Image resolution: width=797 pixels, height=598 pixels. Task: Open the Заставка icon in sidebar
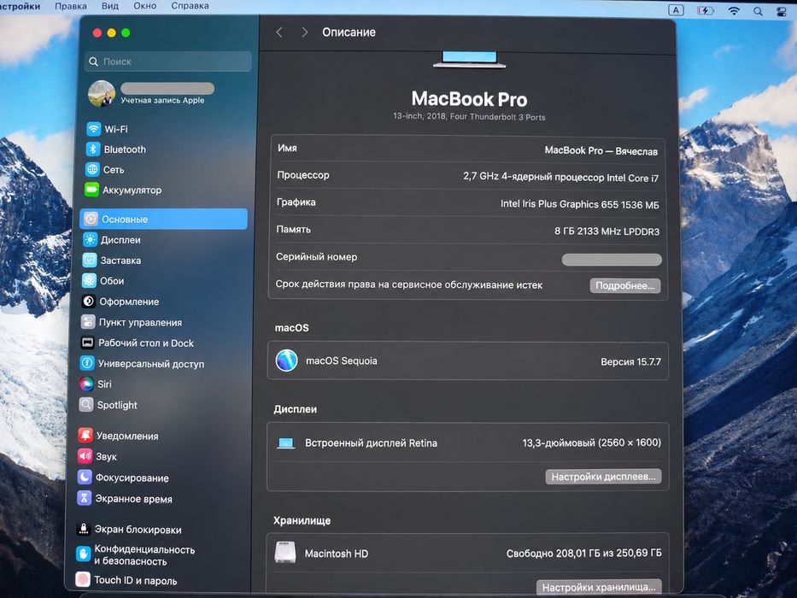[90, 260]
